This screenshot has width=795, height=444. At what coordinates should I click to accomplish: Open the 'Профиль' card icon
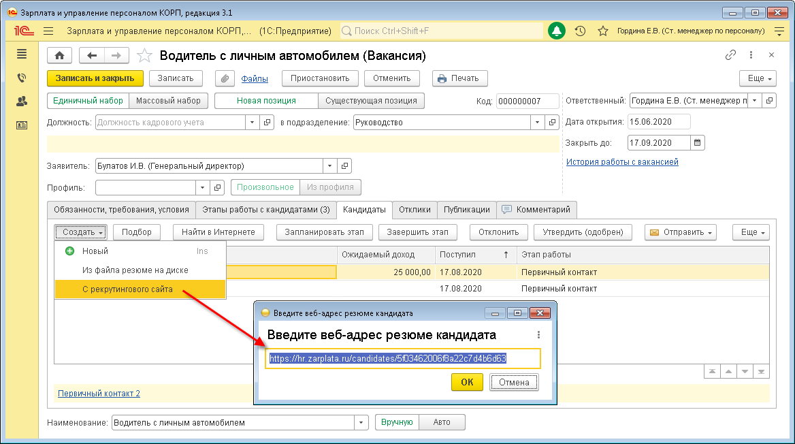[x=218, y=188]
